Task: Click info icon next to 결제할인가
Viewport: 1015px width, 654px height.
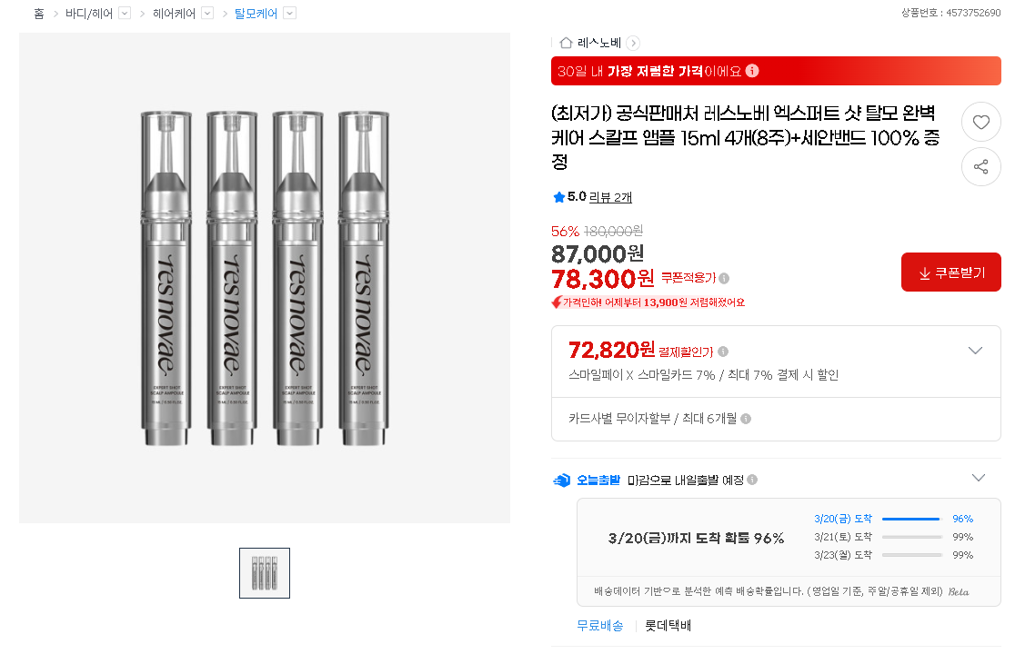Action: [722, 352]
